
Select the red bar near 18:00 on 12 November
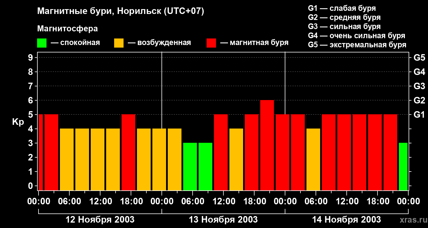tap(128, 152)
